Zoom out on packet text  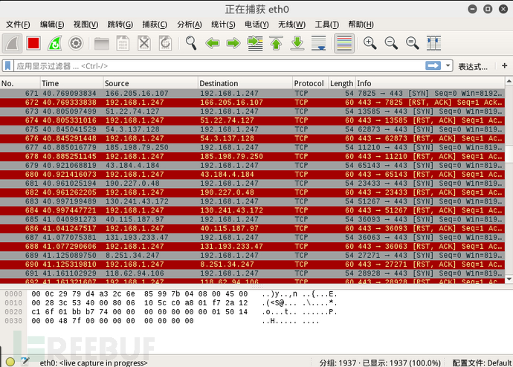point(391,43)
